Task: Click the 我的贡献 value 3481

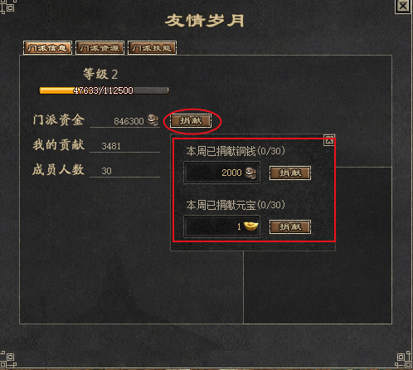Action: coord(111,146)
